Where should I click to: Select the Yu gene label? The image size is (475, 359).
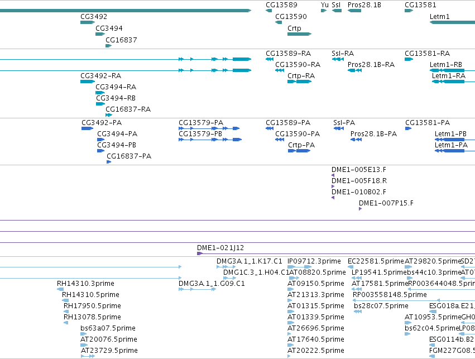325,5
